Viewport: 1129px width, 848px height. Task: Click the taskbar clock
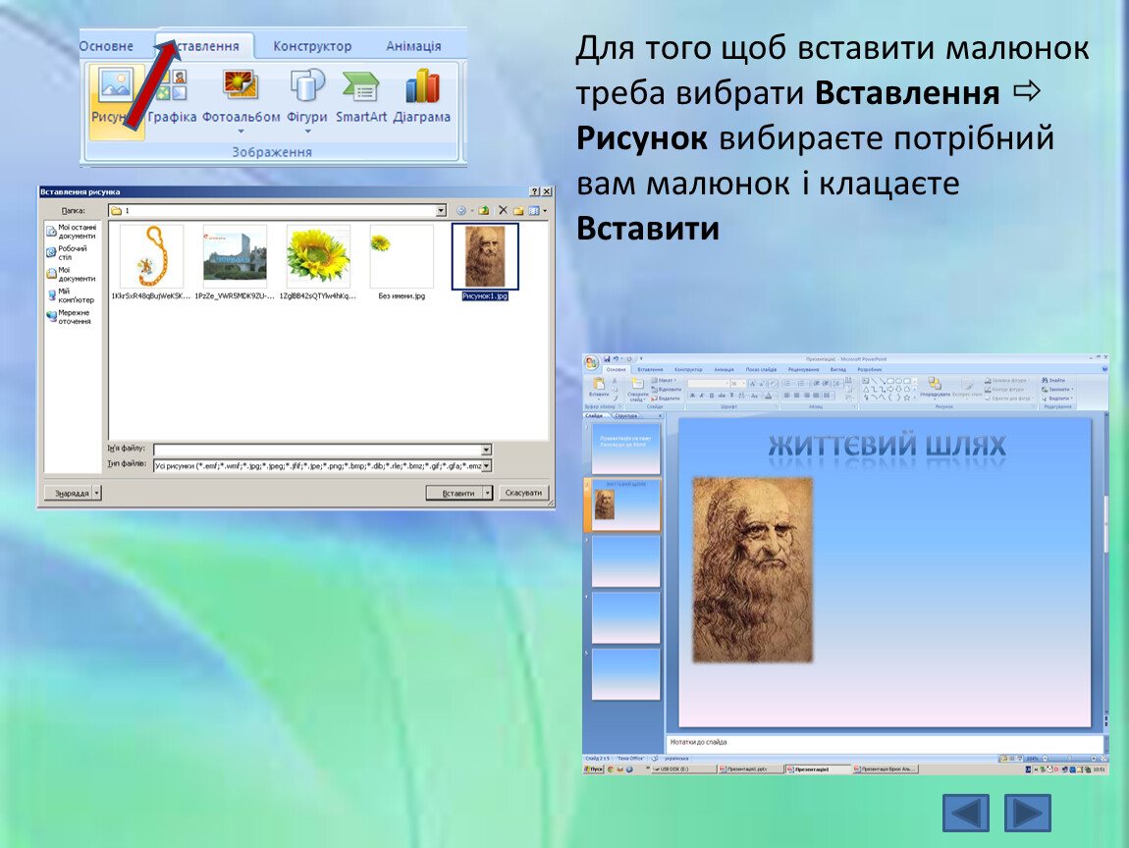coord(1099,769)
